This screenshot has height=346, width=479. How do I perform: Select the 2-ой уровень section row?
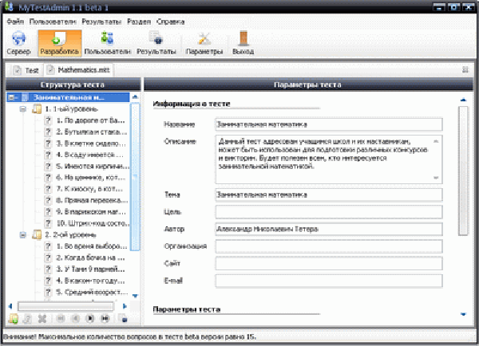pos(70,235)
